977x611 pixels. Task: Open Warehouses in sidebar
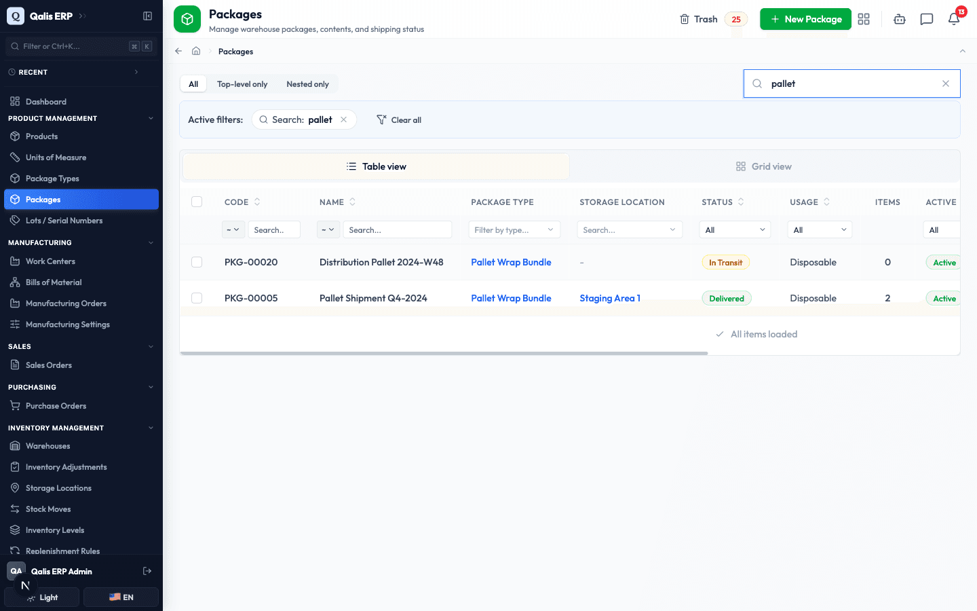point(81,446)
